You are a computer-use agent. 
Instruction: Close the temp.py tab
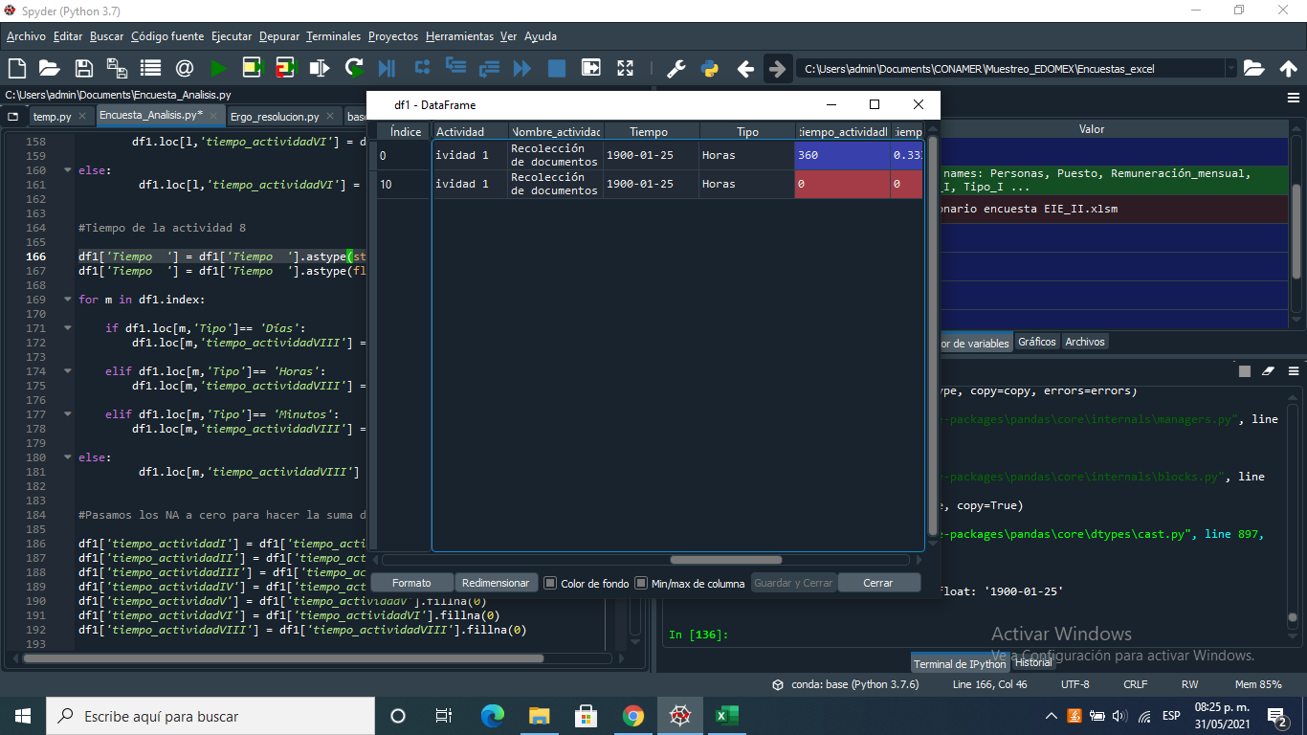point(83,116)
